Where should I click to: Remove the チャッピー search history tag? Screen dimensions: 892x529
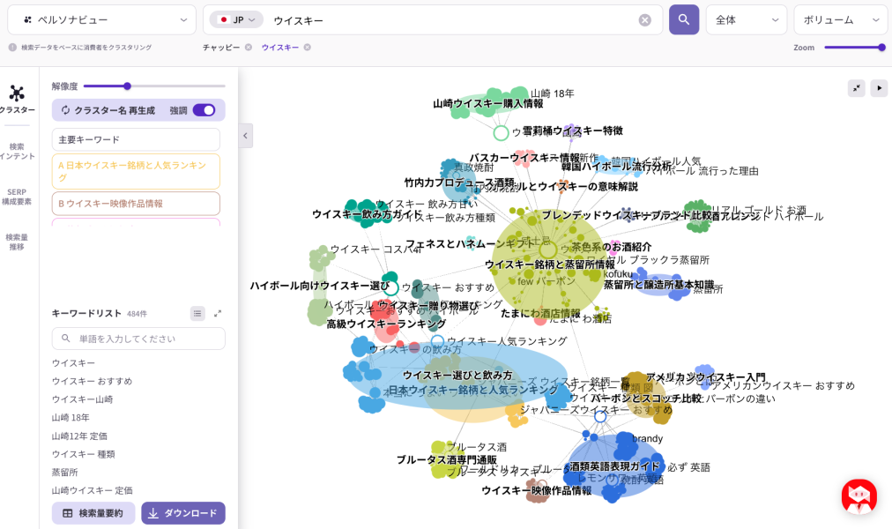point(249,48)
